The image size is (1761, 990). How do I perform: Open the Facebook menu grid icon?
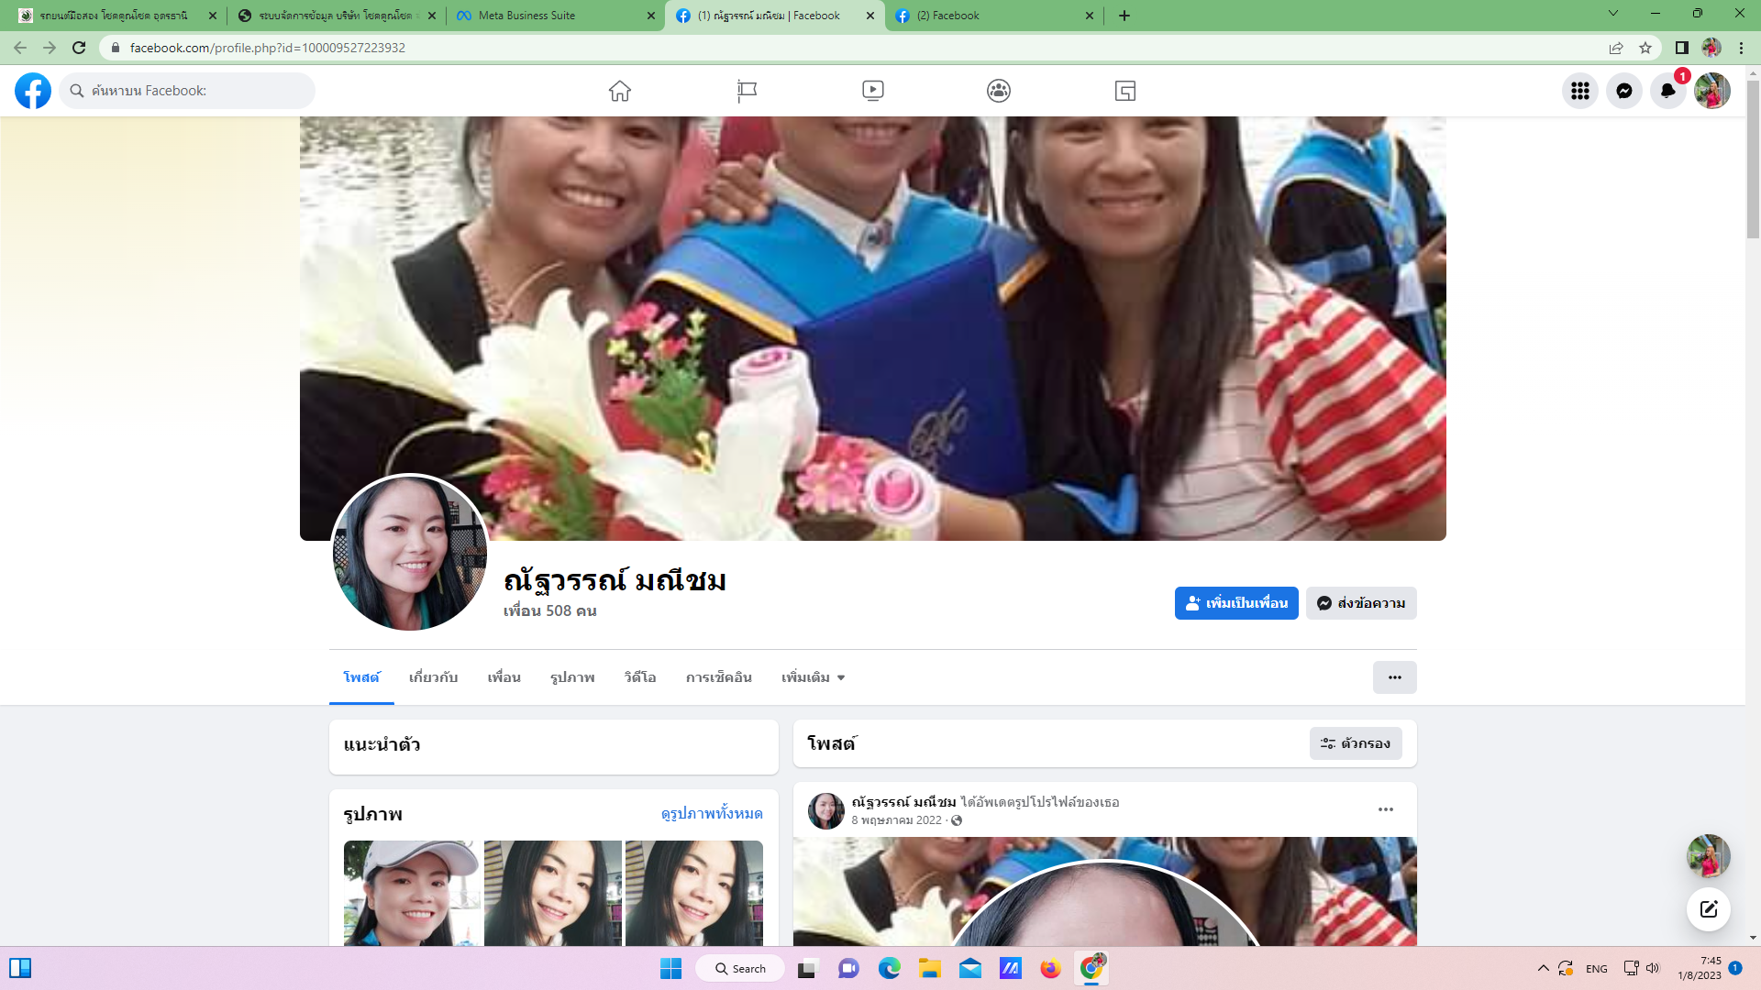[1579, 91]
